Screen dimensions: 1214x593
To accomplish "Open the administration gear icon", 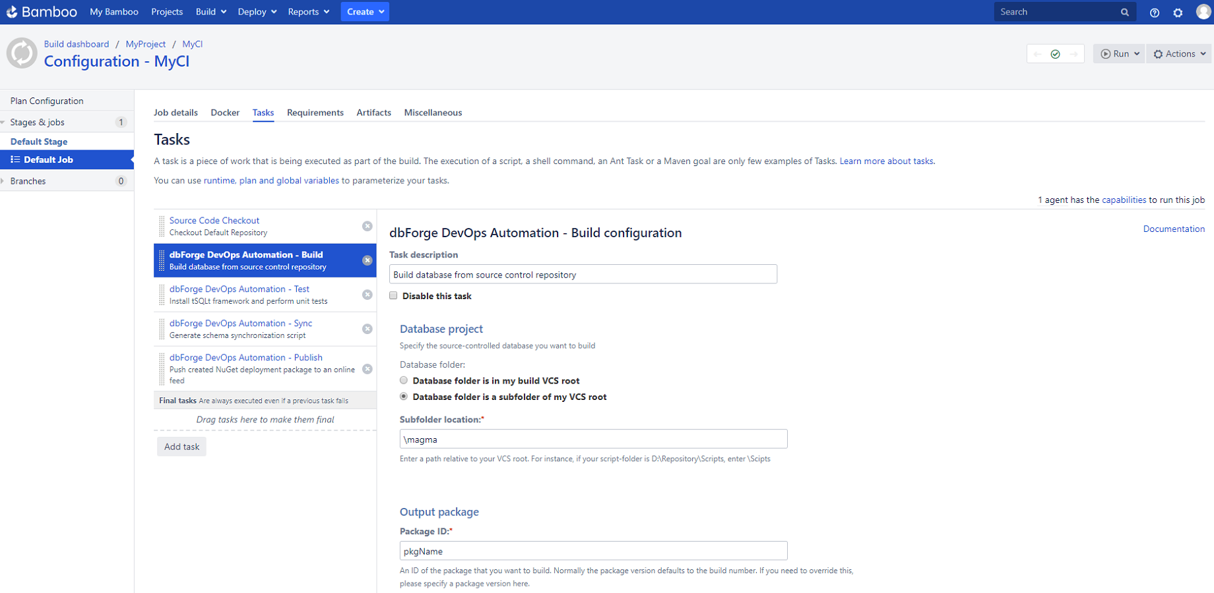I will [x=1178, y=13].
